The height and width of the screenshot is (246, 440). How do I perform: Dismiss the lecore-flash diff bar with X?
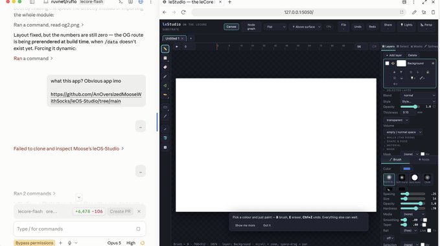point(139,212)
